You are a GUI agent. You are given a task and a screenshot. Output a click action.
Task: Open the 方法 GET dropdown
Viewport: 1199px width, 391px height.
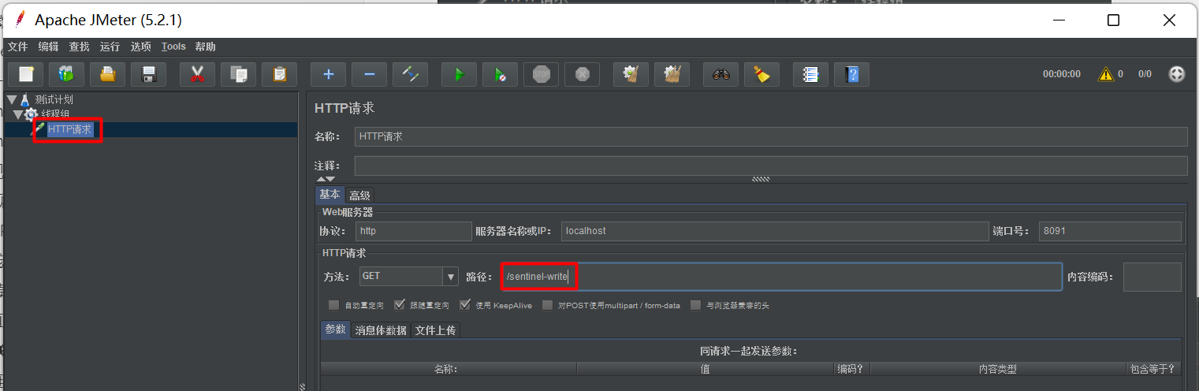point(408,277)
